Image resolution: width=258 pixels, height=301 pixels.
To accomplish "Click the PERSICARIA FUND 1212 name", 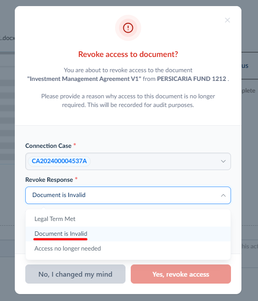I will [192, 79].
